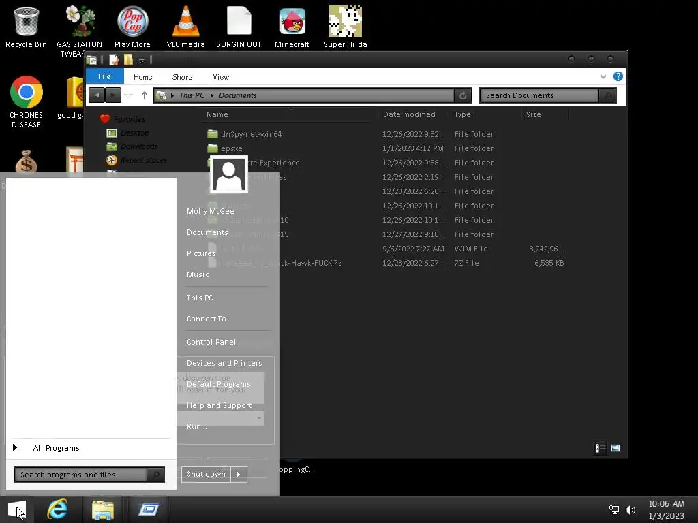Click the Start button on the taskbar
698x523 pixels.
coord(17,509)
